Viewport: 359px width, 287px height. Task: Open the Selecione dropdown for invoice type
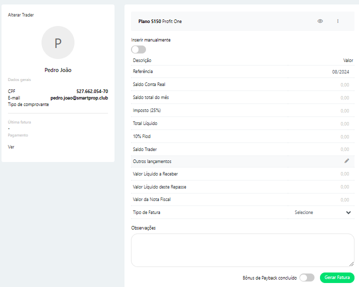304,212
